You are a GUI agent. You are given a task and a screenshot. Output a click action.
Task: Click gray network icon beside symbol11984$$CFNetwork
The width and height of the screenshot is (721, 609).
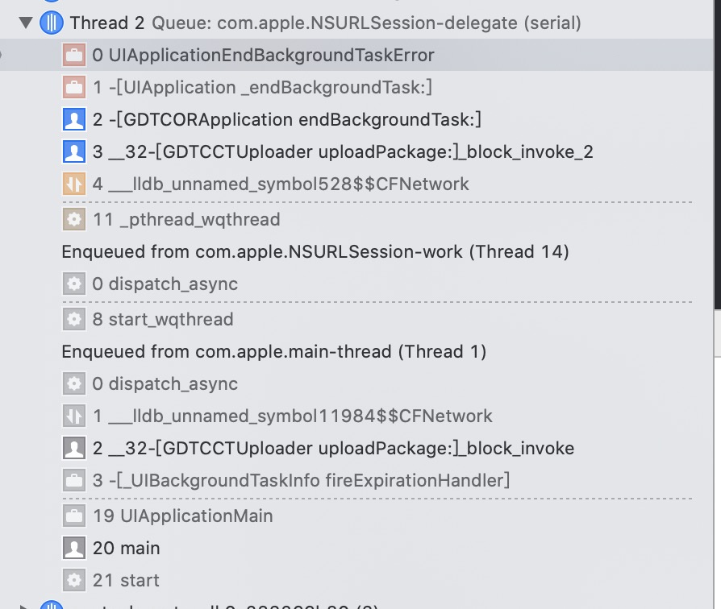[x=74, y=416]
